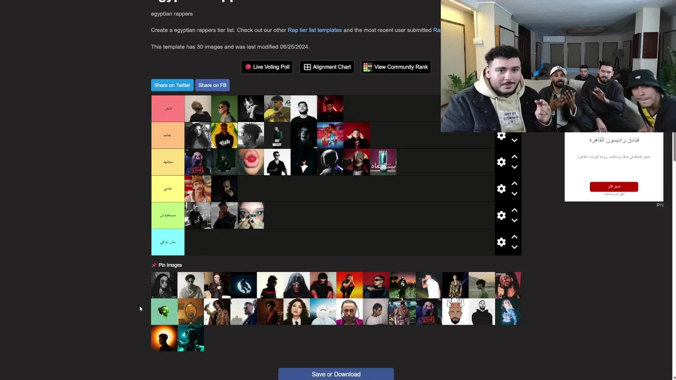Move the مش ذوقي tier row down
Image resolution: width=676 pixels, height=380 pixels.
pyautogui.click(x=514, y=247)
